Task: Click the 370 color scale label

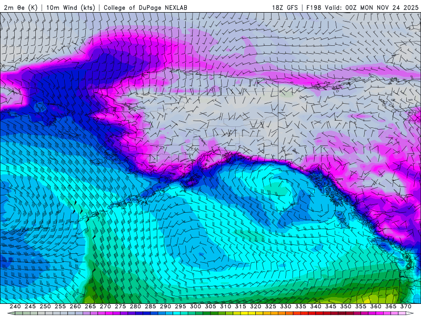Action: (x=406, y=307)
